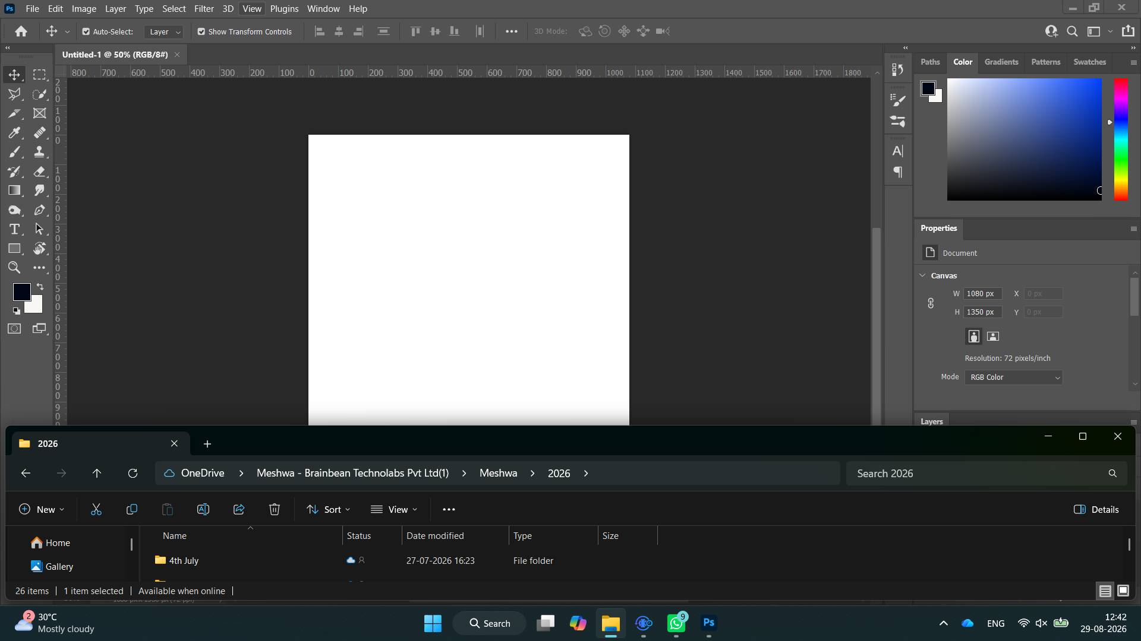The width and height of the screenshot is (1141, 641).
Task: Activate the Zoom tool in toolbar
Action: pos(14,268)
